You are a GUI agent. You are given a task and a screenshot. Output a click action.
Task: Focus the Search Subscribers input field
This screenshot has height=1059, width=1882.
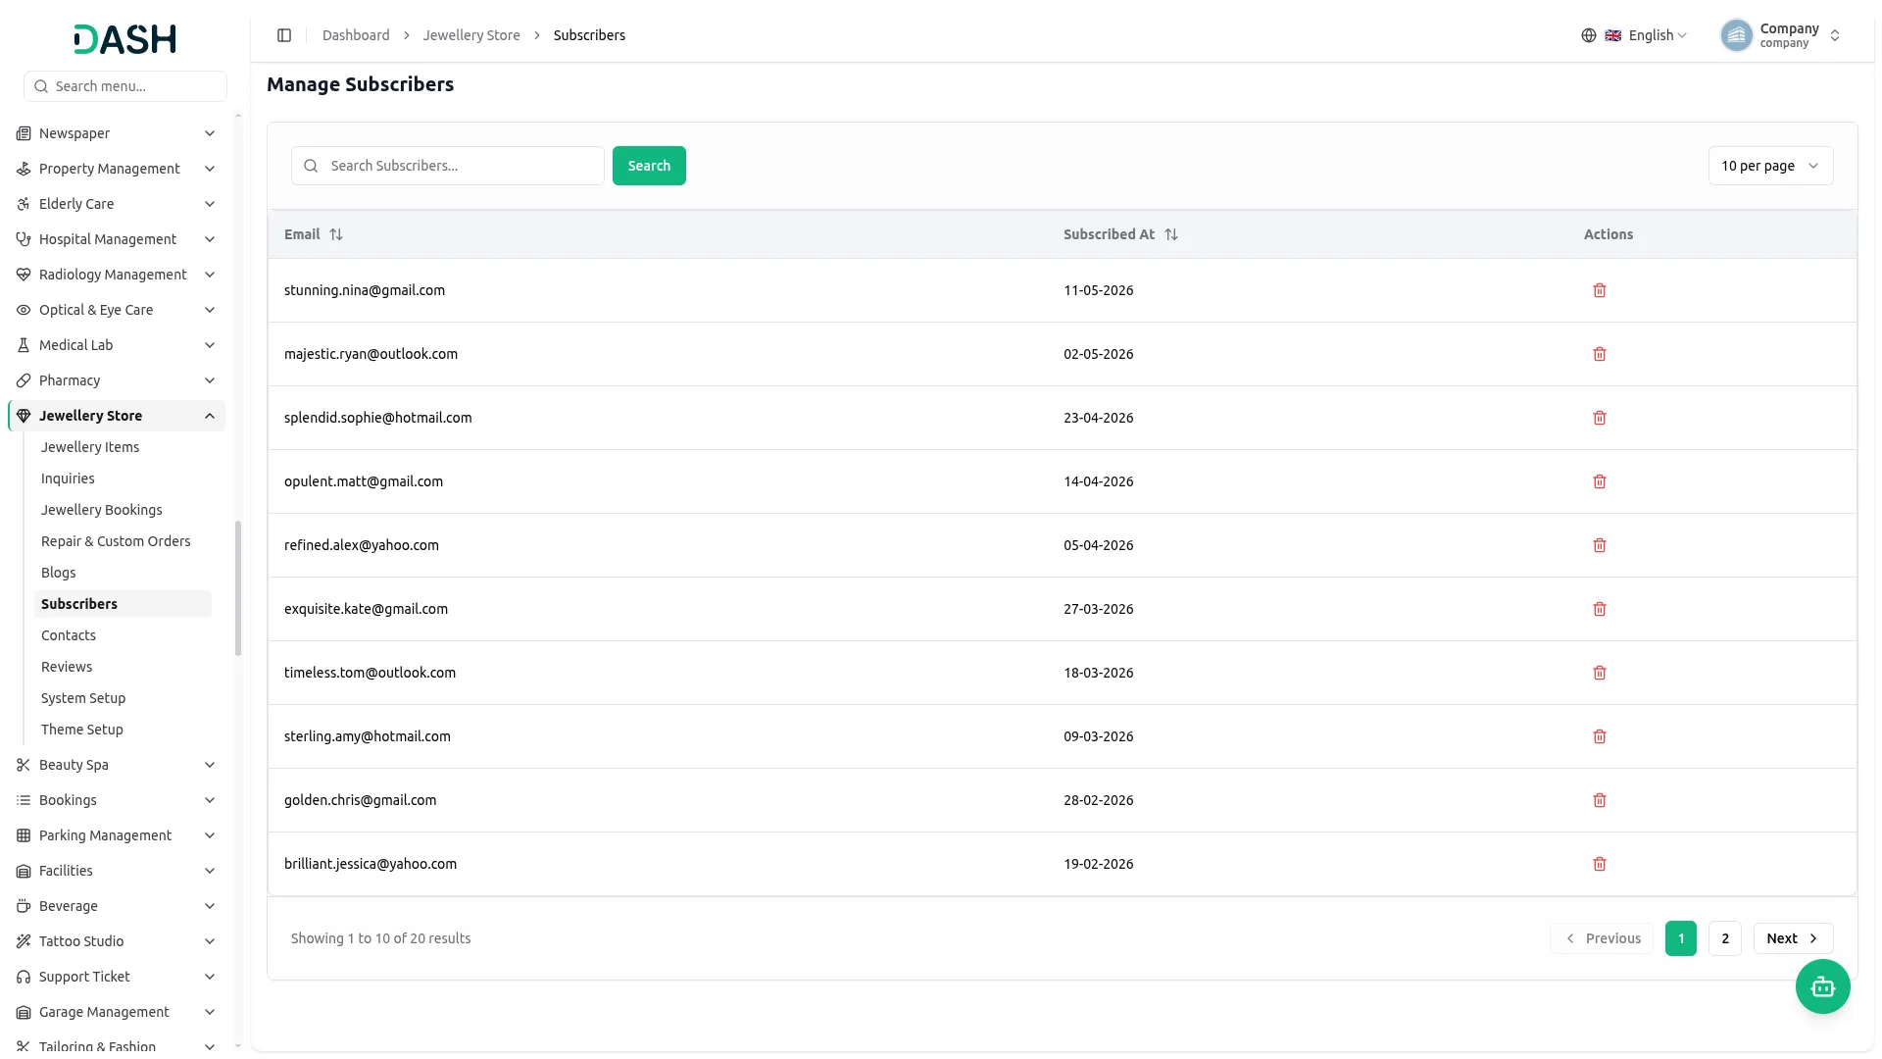tap(448, 166)
